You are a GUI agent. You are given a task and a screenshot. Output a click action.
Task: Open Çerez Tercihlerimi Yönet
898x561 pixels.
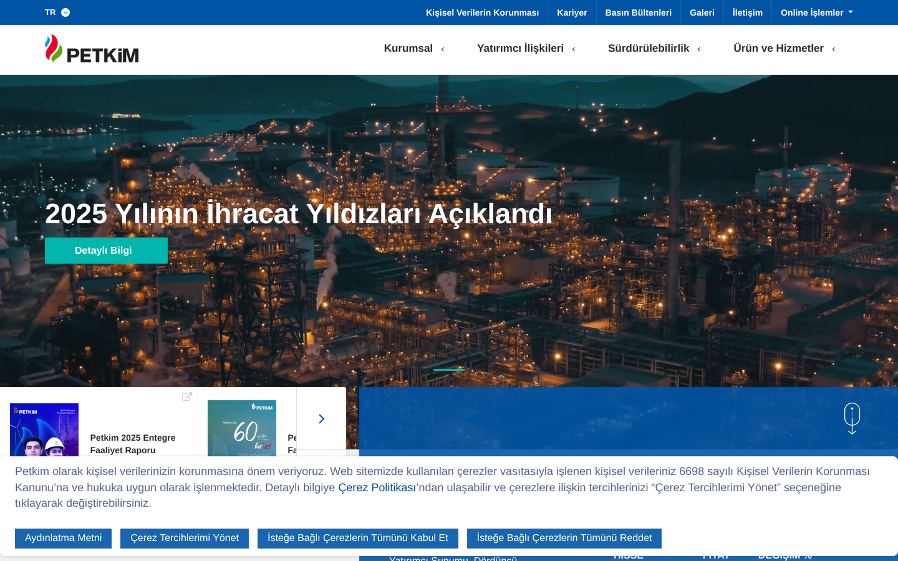(x=185, y=539)
